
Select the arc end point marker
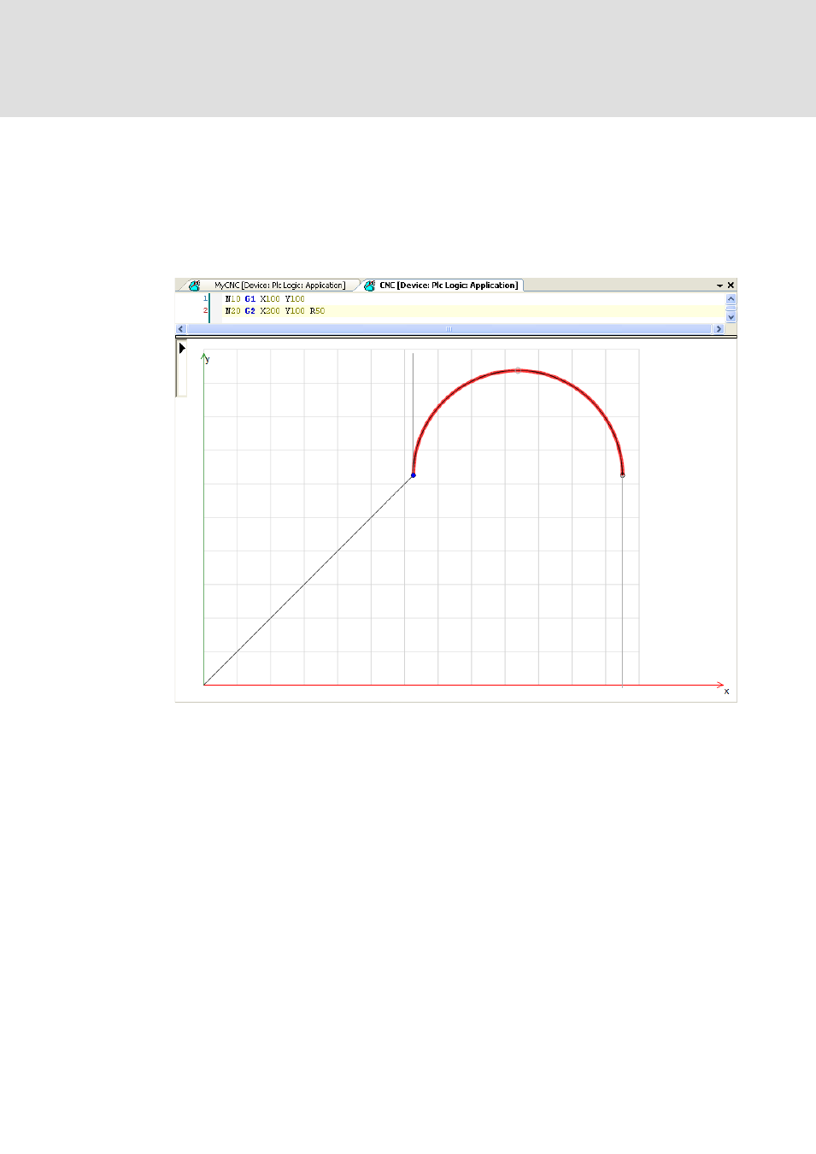tap(622, 475)
